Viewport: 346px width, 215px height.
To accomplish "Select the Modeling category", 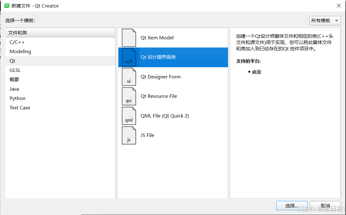I will tap(60, 52).
